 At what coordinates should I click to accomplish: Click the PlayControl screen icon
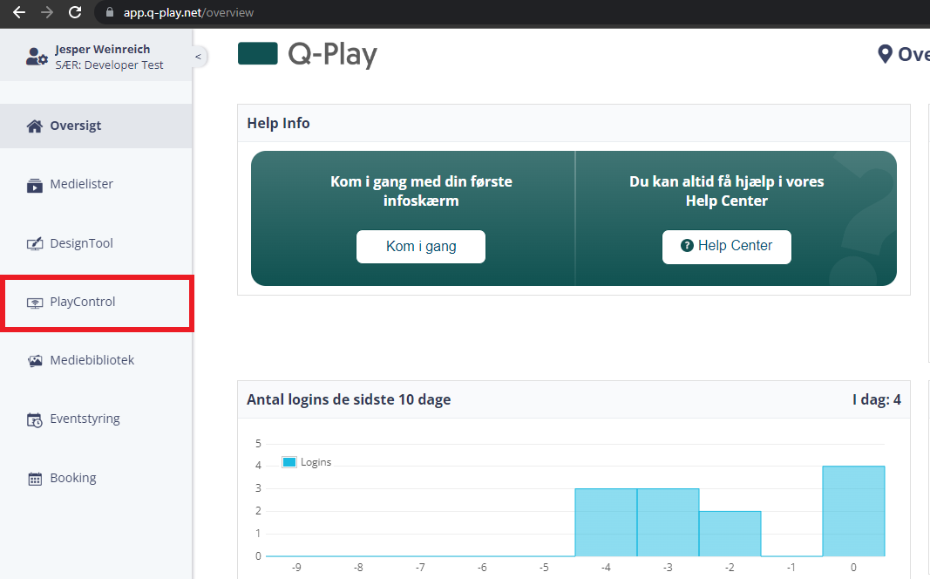34,303
